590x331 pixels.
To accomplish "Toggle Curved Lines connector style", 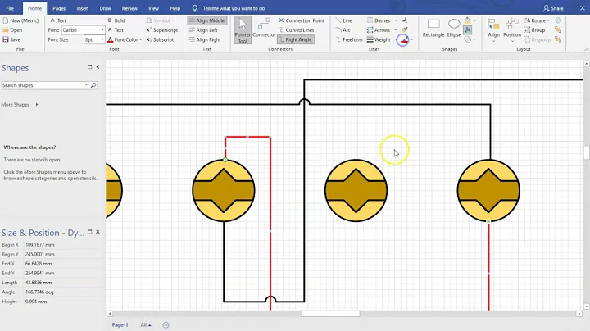I will [297, 30].
